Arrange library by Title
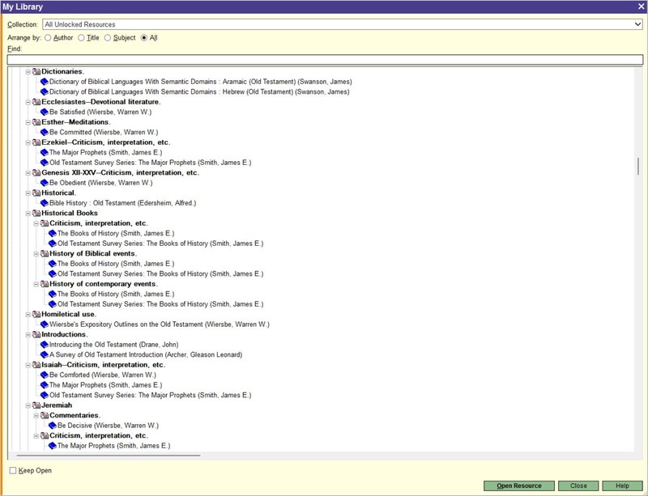The width and height of the screenshot is (648, 496). click(x=82, y=37)
